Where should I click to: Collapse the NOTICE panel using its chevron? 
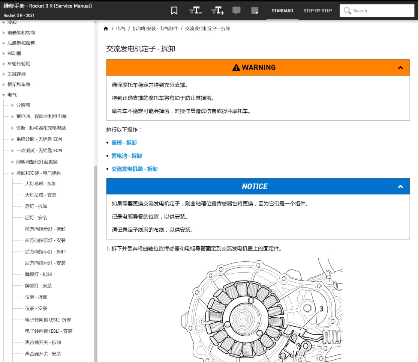click(x=400, y=186)
